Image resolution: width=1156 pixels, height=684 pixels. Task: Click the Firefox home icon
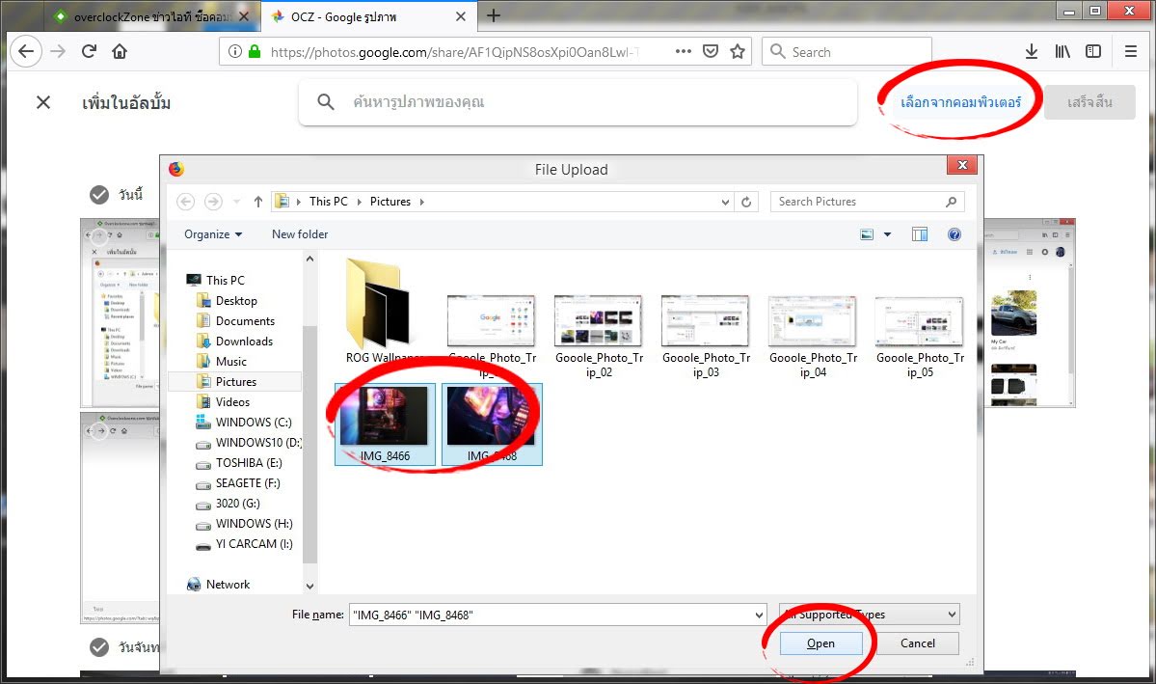click(120, 52)
